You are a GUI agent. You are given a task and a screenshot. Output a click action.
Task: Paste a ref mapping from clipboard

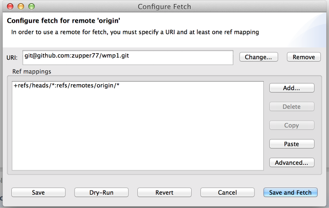click(x=291, y=144)
